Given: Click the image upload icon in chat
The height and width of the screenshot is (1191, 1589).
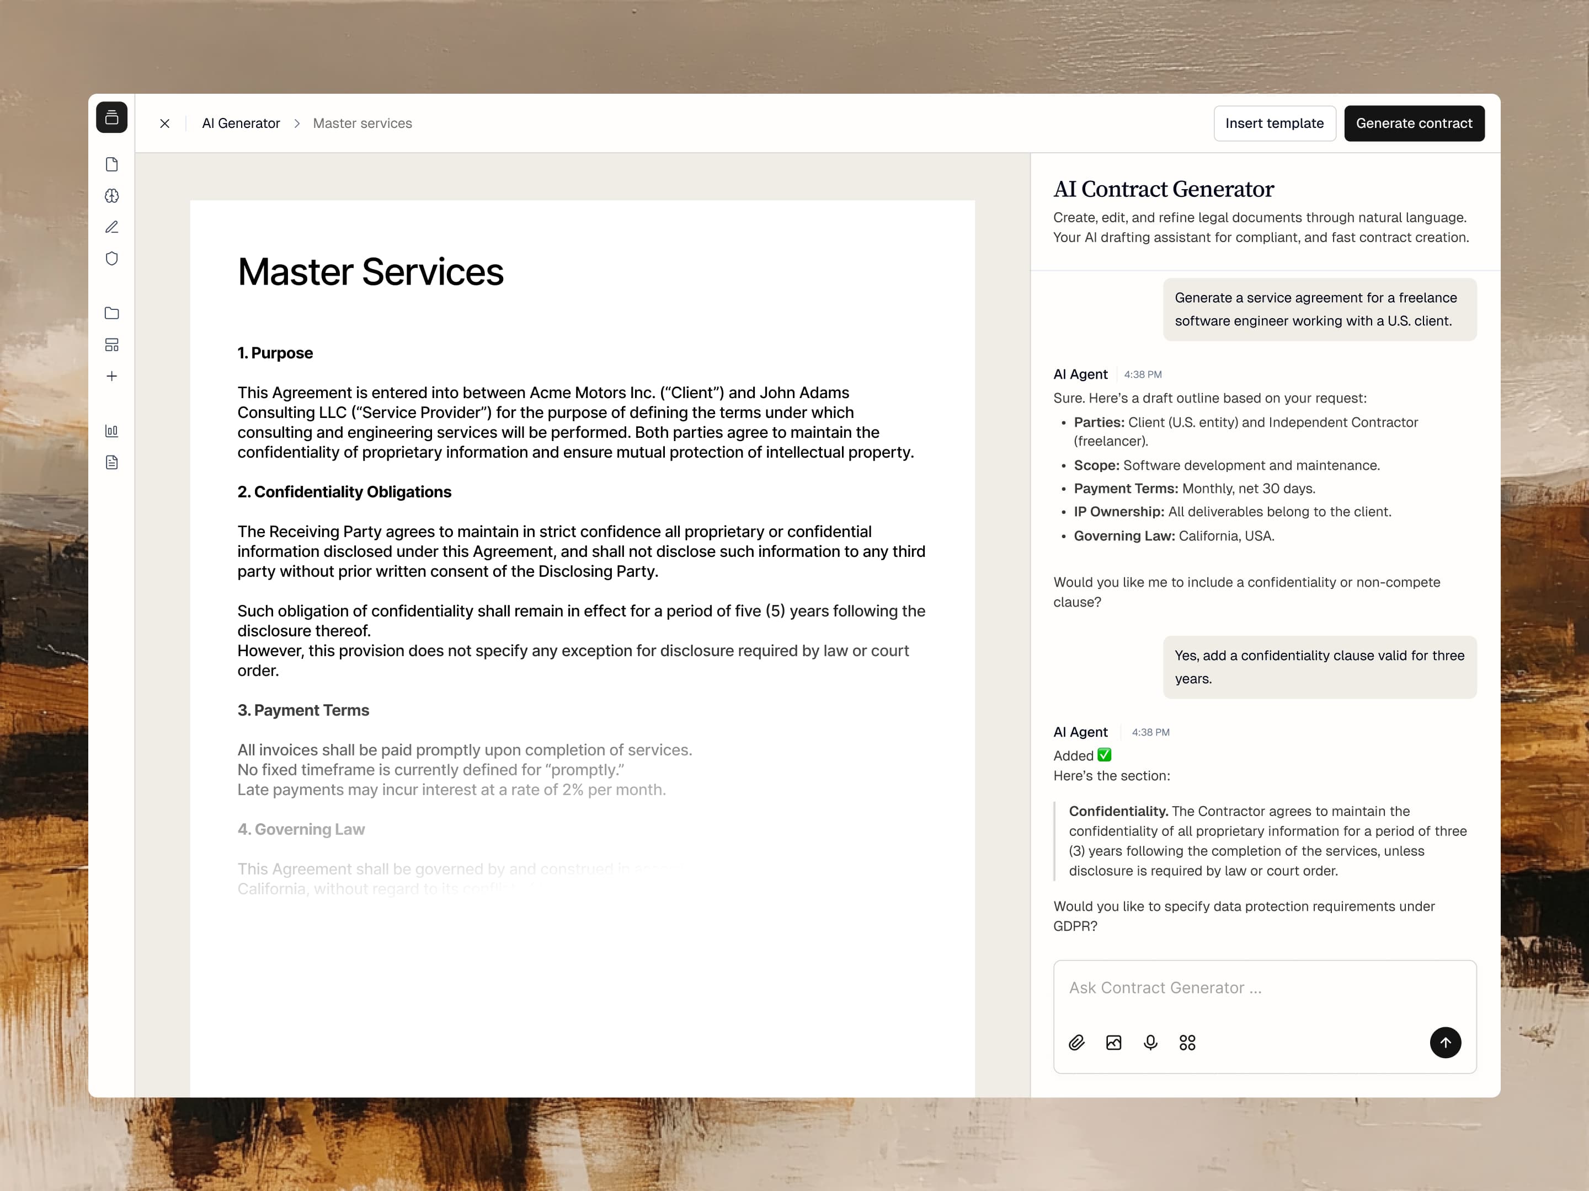Looking at the screenshot, I should tap(1113, 1042).
